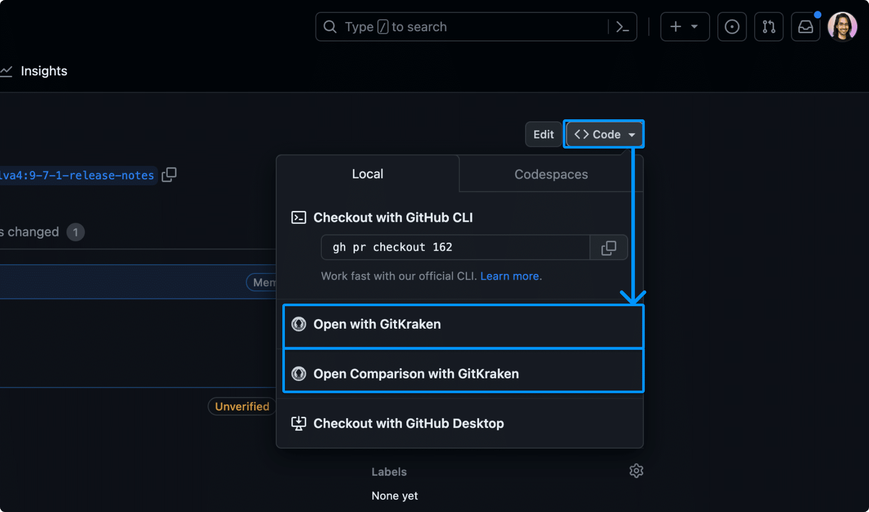Copy the gh pr checkout command
The height and width of the screenshot is (512, 869).
(609, 247)
